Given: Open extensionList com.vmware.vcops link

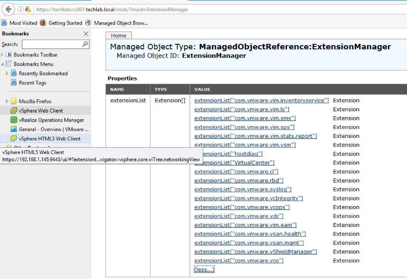Looking at the screenshot, I should tap(242, 207).
